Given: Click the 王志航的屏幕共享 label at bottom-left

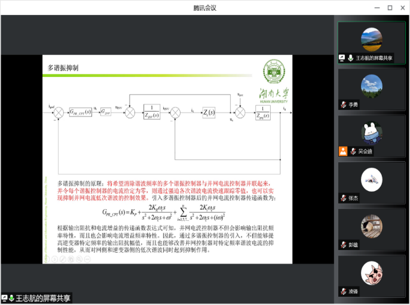Looking at the screenshot, I should click(42, 298).
